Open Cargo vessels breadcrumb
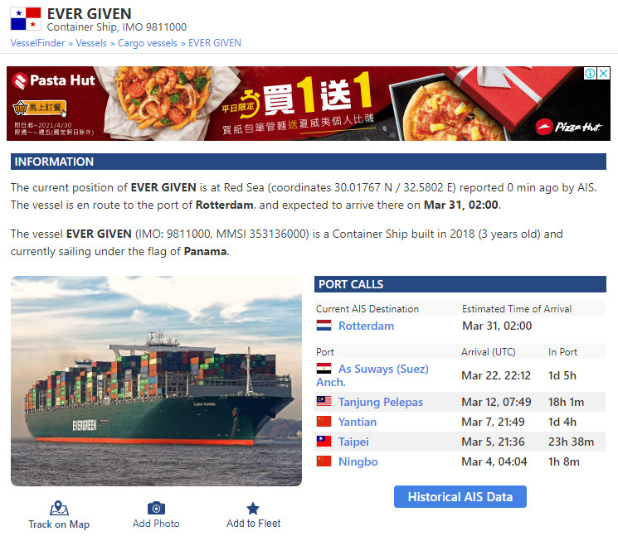 click(x=148, y=43)
